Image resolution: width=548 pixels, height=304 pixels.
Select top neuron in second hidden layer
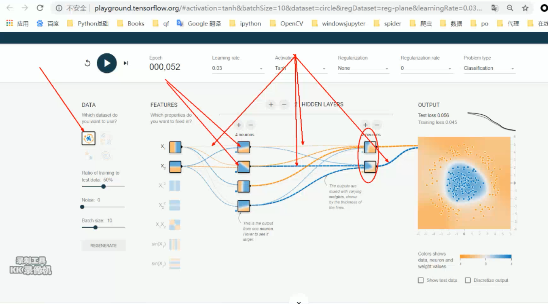tap(370, 147)
